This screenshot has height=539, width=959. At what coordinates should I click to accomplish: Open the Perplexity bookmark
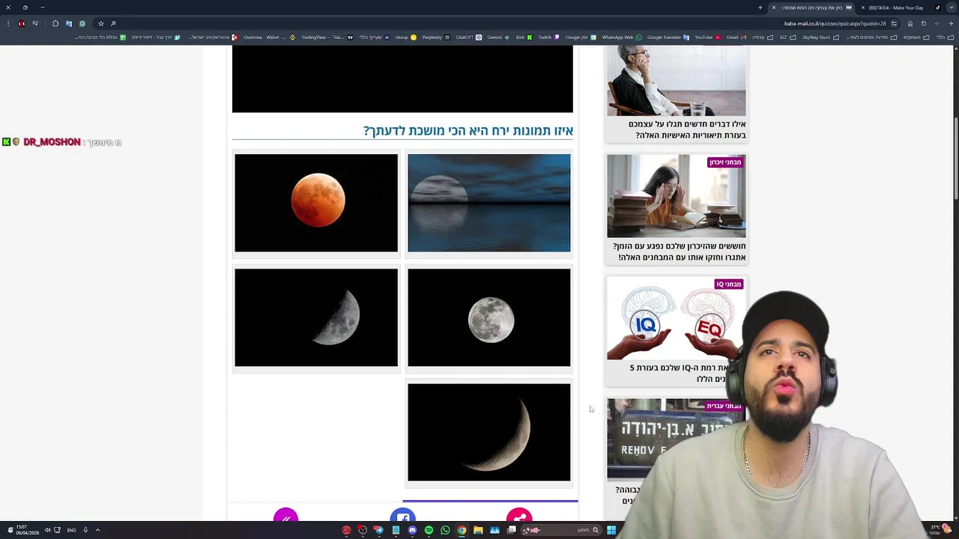pos(435,37)
